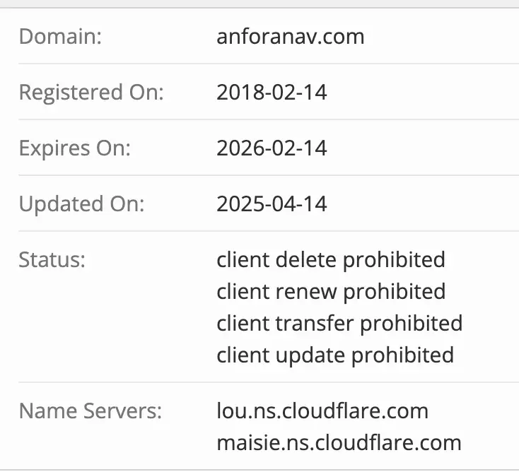Click the Updated On label
This screenshot has height=472, width=519.
coord(81,204)
